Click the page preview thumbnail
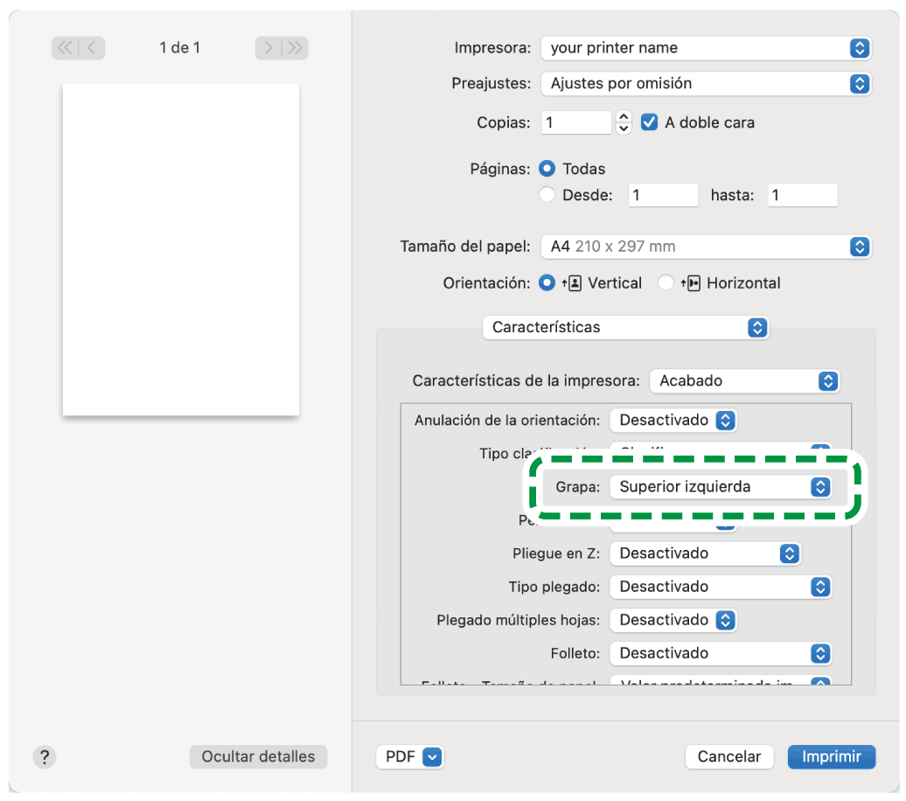Image resolution: width=906 pixels, height=801 pixels. [x=181, y=249]
